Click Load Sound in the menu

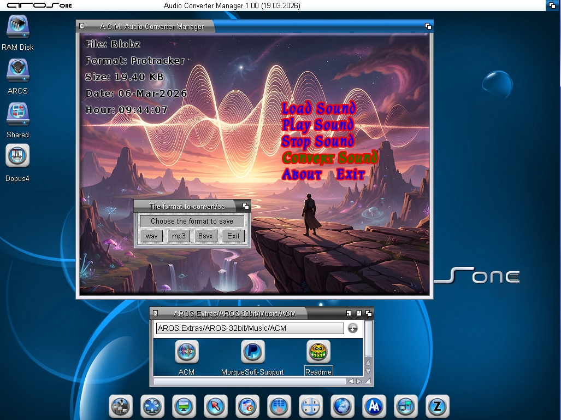pos(318,108)
